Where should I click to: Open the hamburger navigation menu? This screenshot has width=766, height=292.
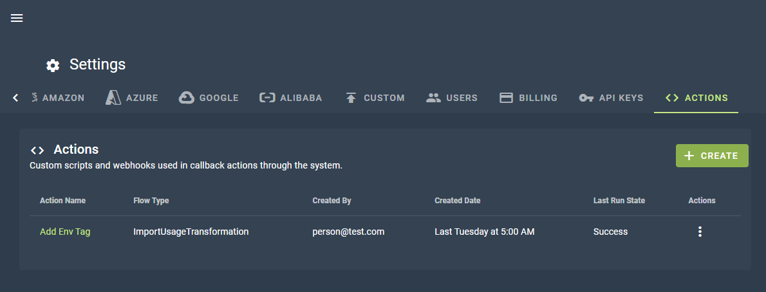point(17,18)
